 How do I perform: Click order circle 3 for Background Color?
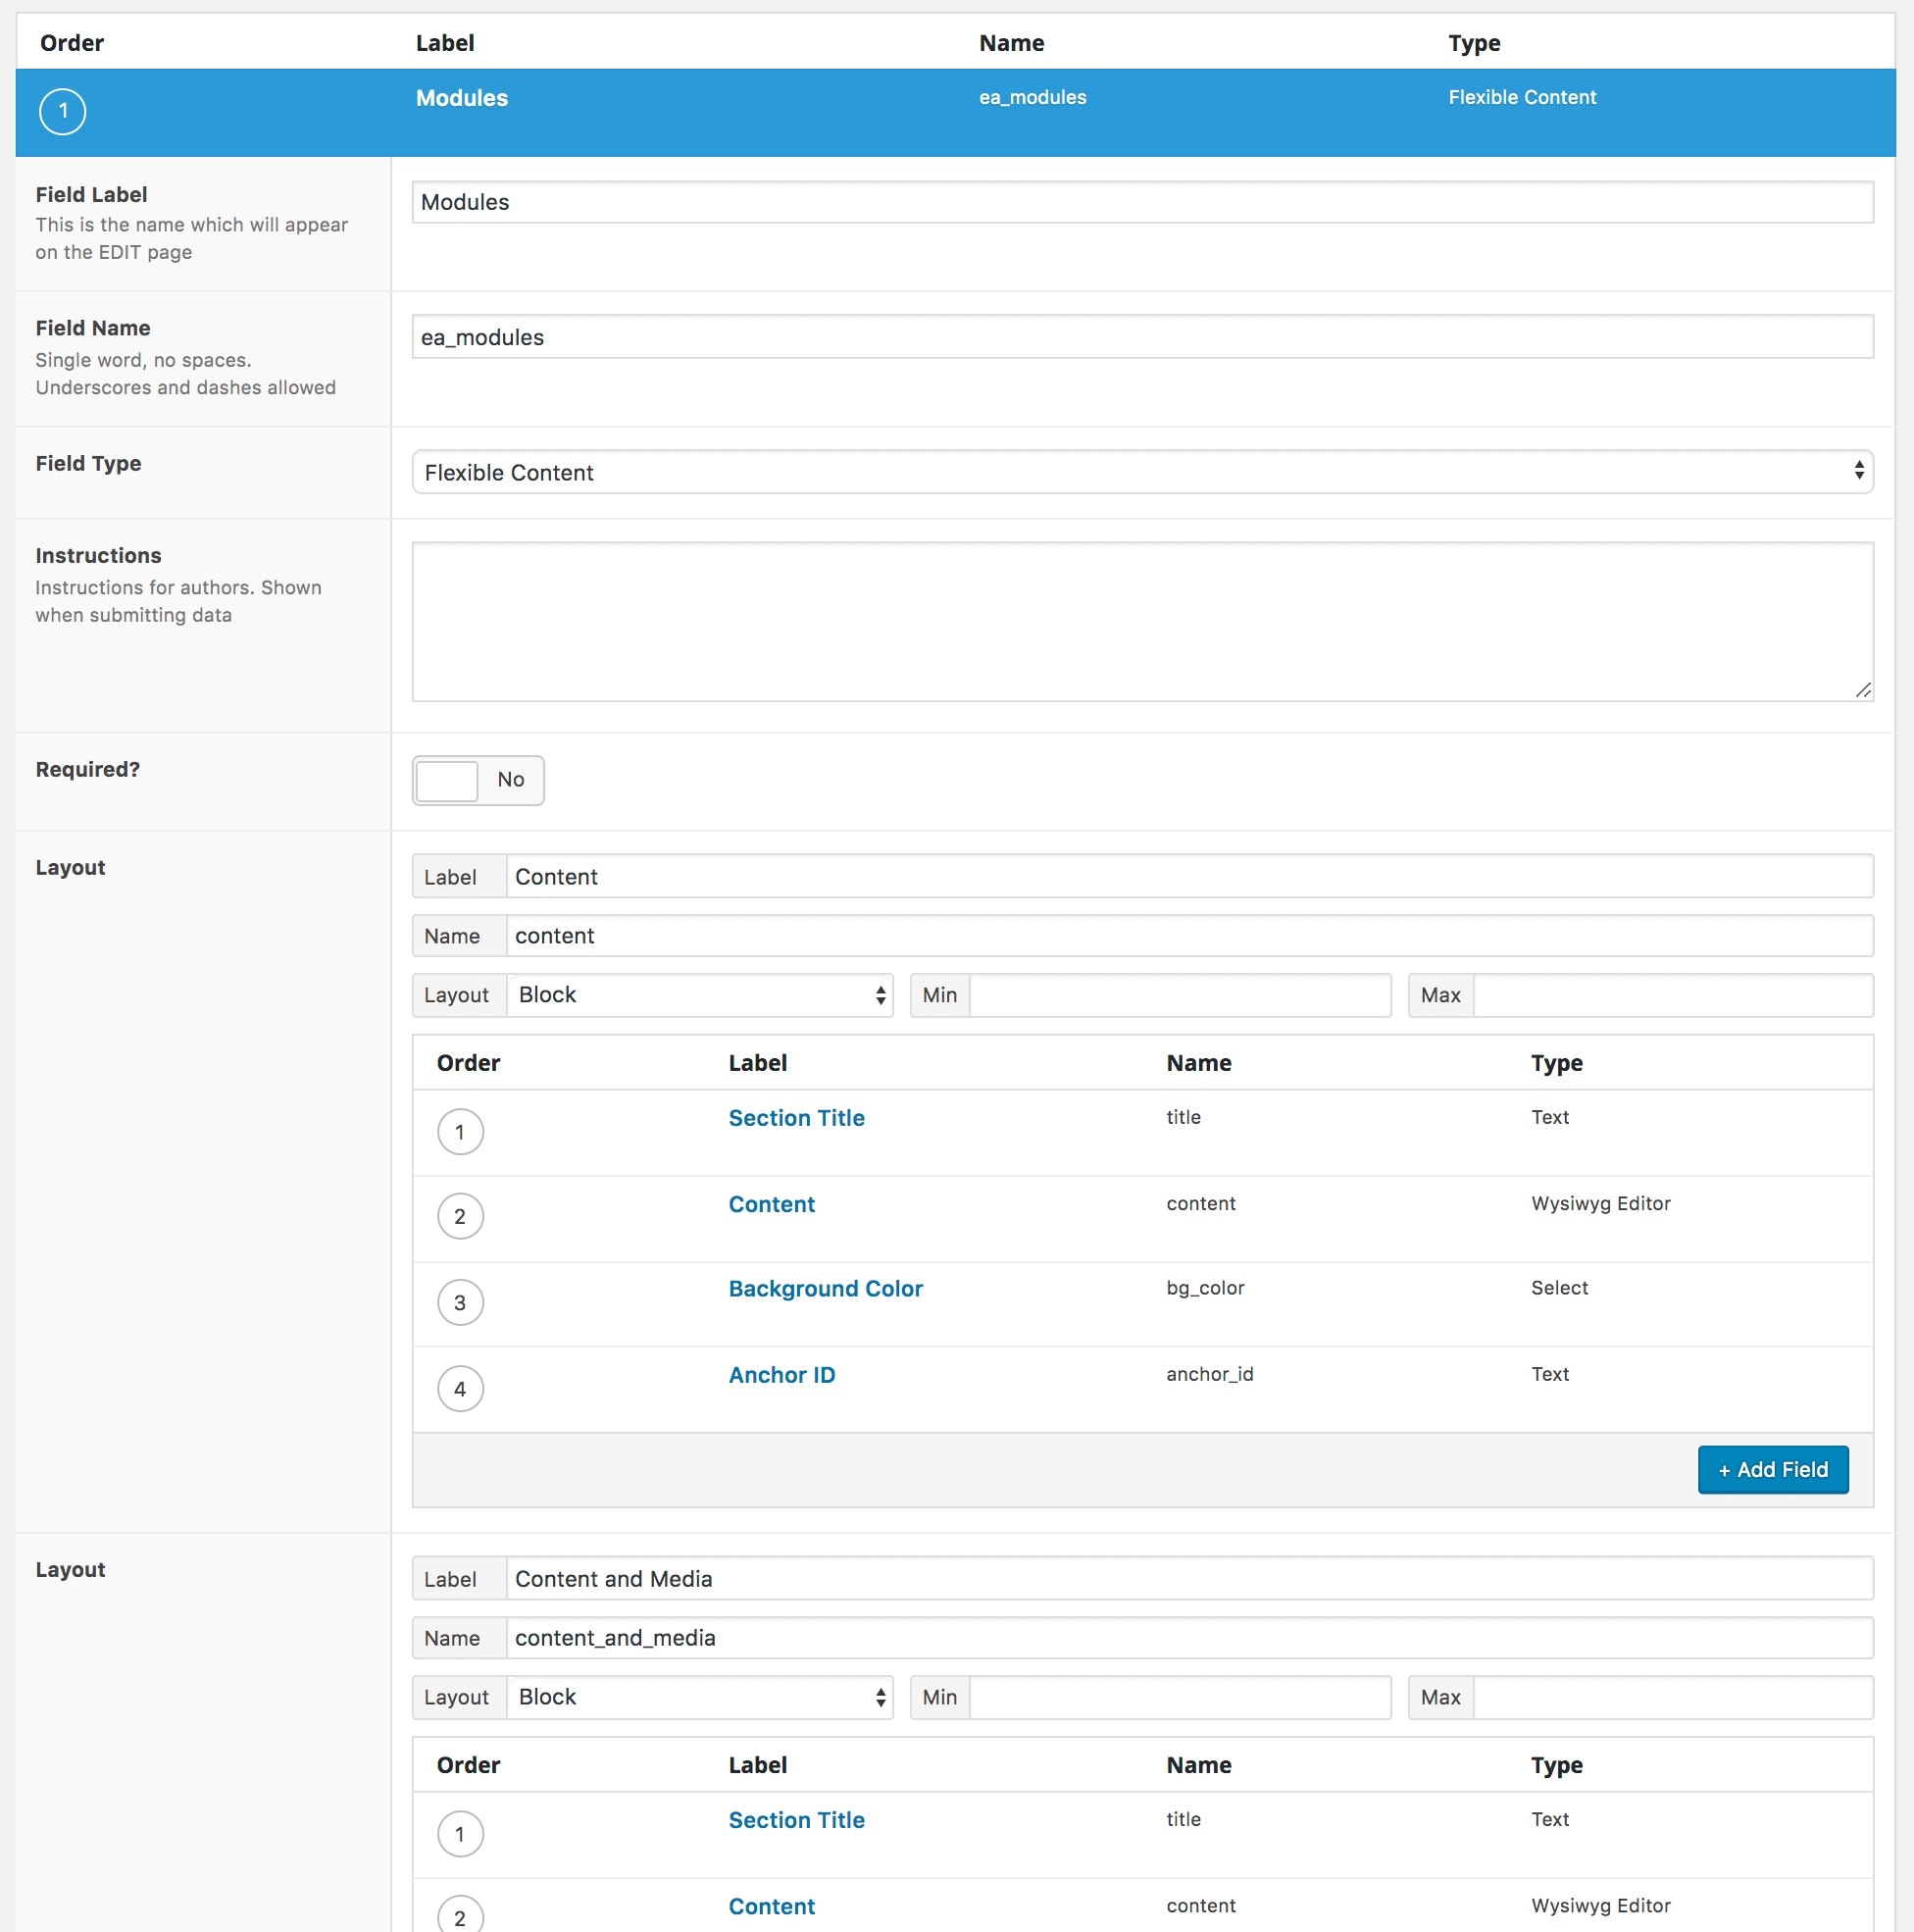click(x=460, y=1303)
